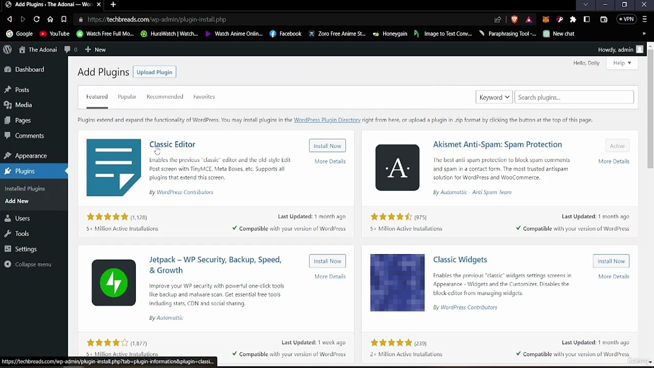The height and width of the screenshot is (368, 654).
Task: Open the extensions puzzle icon
Action: point(573,19)
